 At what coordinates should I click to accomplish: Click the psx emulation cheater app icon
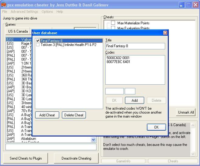point(3,5)
